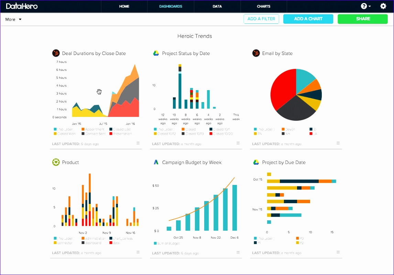394x275 pixels.
Task: Click LA red swatch in Email legend
Action: click(311, 134)
